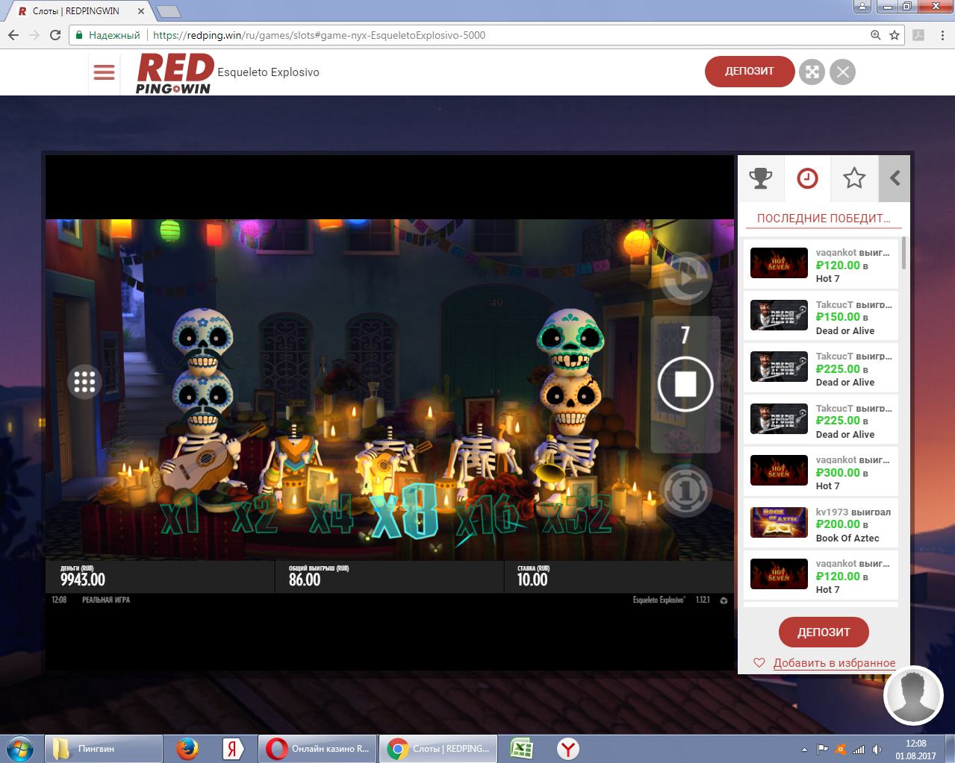The width and height of the screenshot is (955, 763).
Task: Click the top ДЕПОЗИТ button
Action: tap(749, 72)
